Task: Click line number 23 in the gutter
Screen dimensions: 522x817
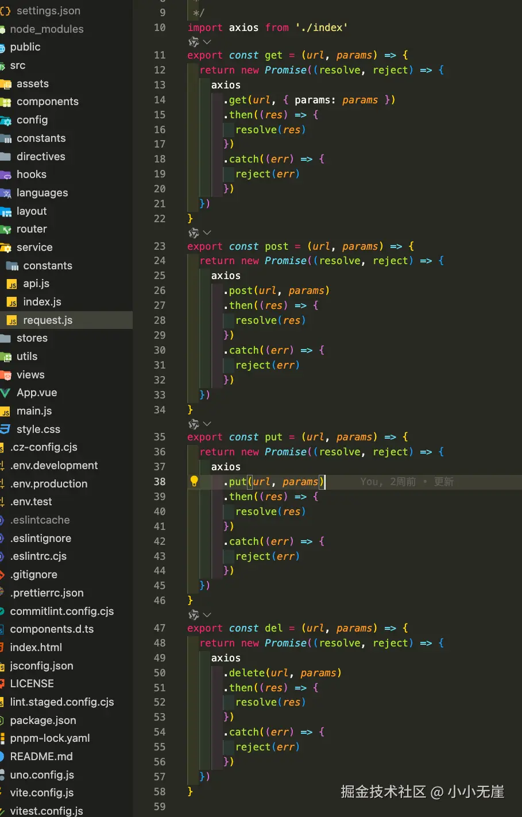Action: pos(160,246)
